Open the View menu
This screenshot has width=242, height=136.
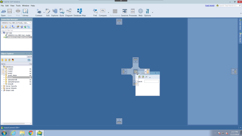coord(12,6)
